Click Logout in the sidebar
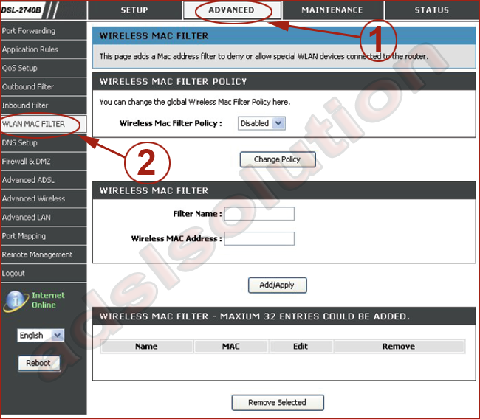The width and height of the screenshot is (480, 419). coord(13,274)
